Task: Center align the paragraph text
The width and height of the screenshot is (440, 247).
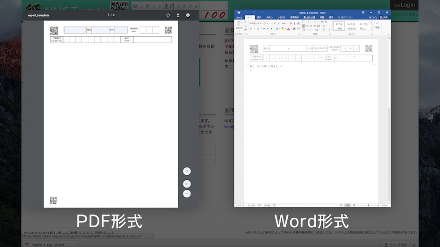Action: 307,26
